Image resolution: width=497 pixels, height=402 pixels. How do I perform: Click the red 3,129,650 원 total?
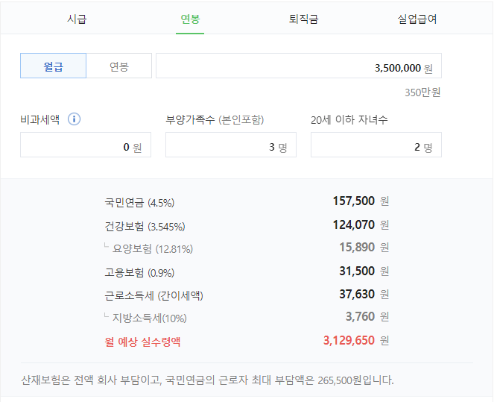[356, 340]
